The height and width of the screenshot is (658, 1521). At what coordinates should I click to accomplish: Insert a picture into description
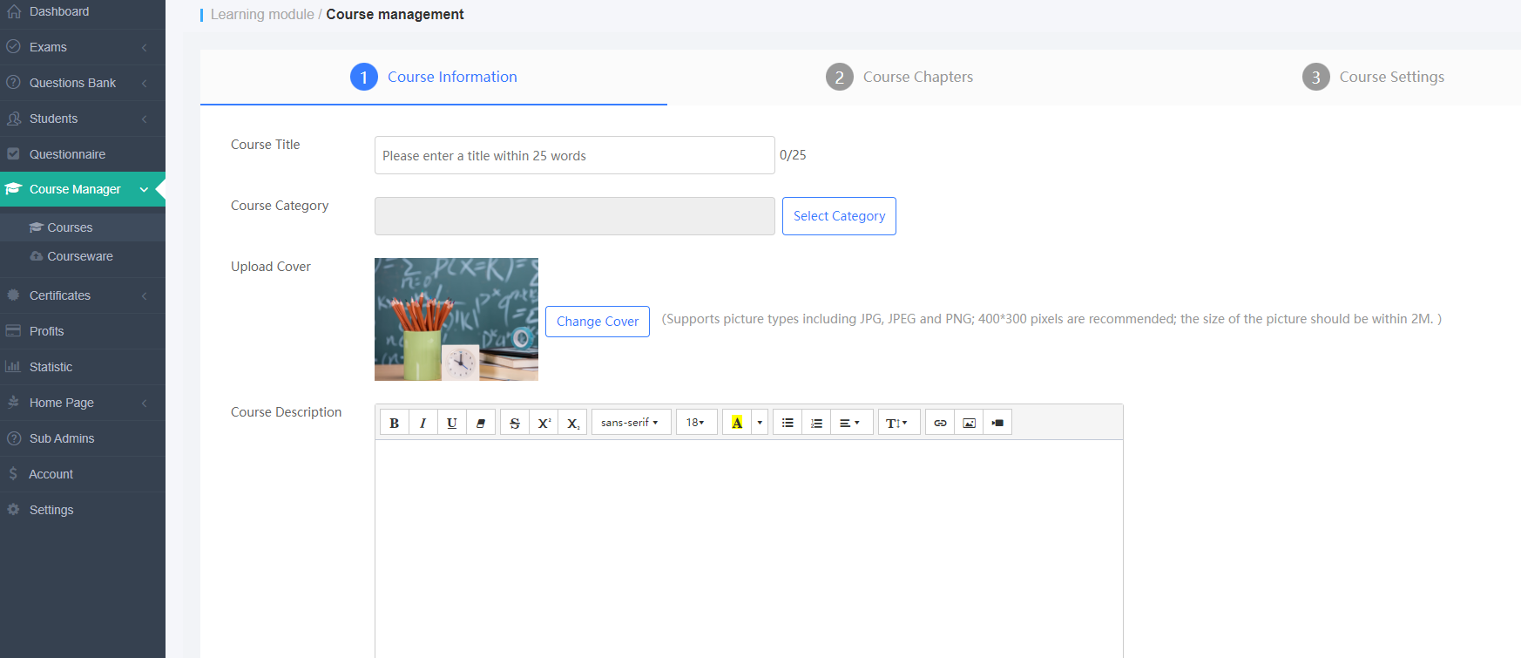(969, 423)
